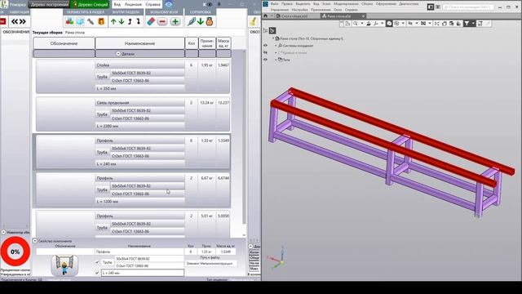Click green up arrow move icon
Image resolution: width=522 pixels, height=294 pixels.
pyautogui.click(x=113, y=21)
